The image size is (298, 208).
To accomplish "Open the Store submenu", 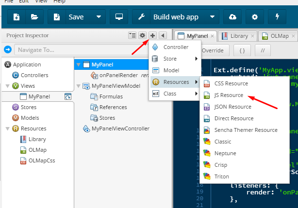I will tap(175, 59).
